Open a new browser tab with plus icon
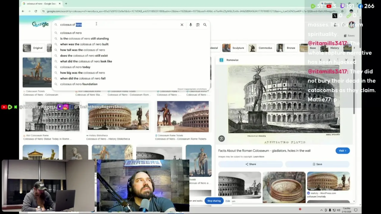The height and width of the screenshot is (214, 381). point(66,4)
